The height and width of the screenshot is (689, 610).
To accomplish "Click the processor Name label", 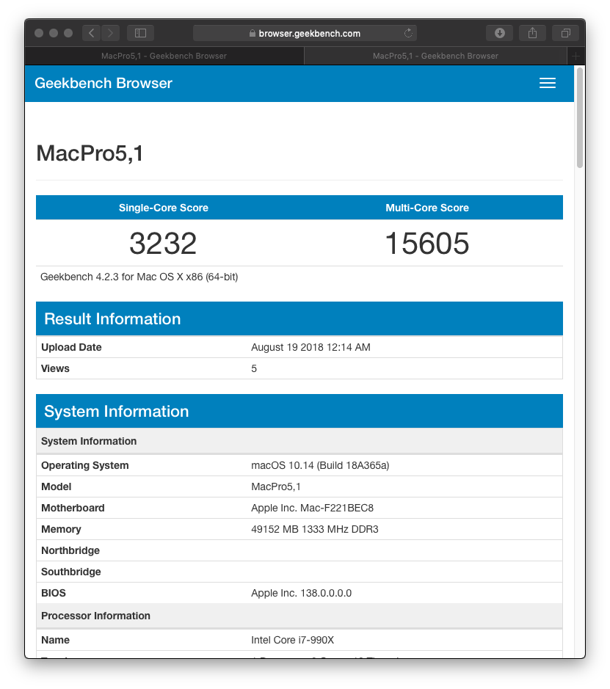I will point(55,640).
